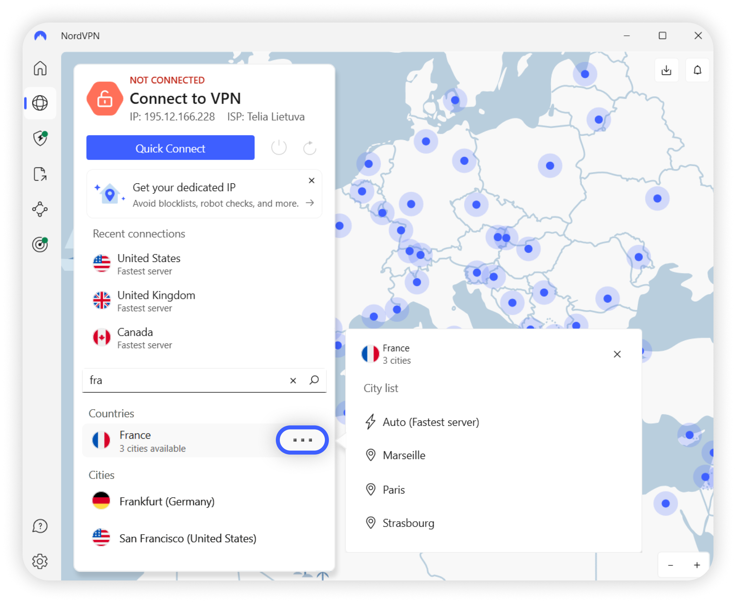Open the notifications bell
Viewport: 736px width, 603px height.
point(697,70)
